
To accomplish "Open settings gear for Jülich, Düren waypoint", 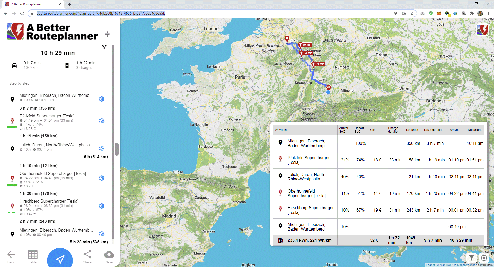I will pos(102,148).
